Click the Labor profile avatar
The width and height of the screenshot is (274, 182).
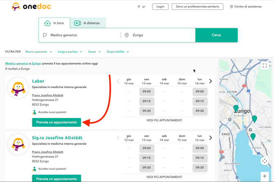click(x=18, y=89)
